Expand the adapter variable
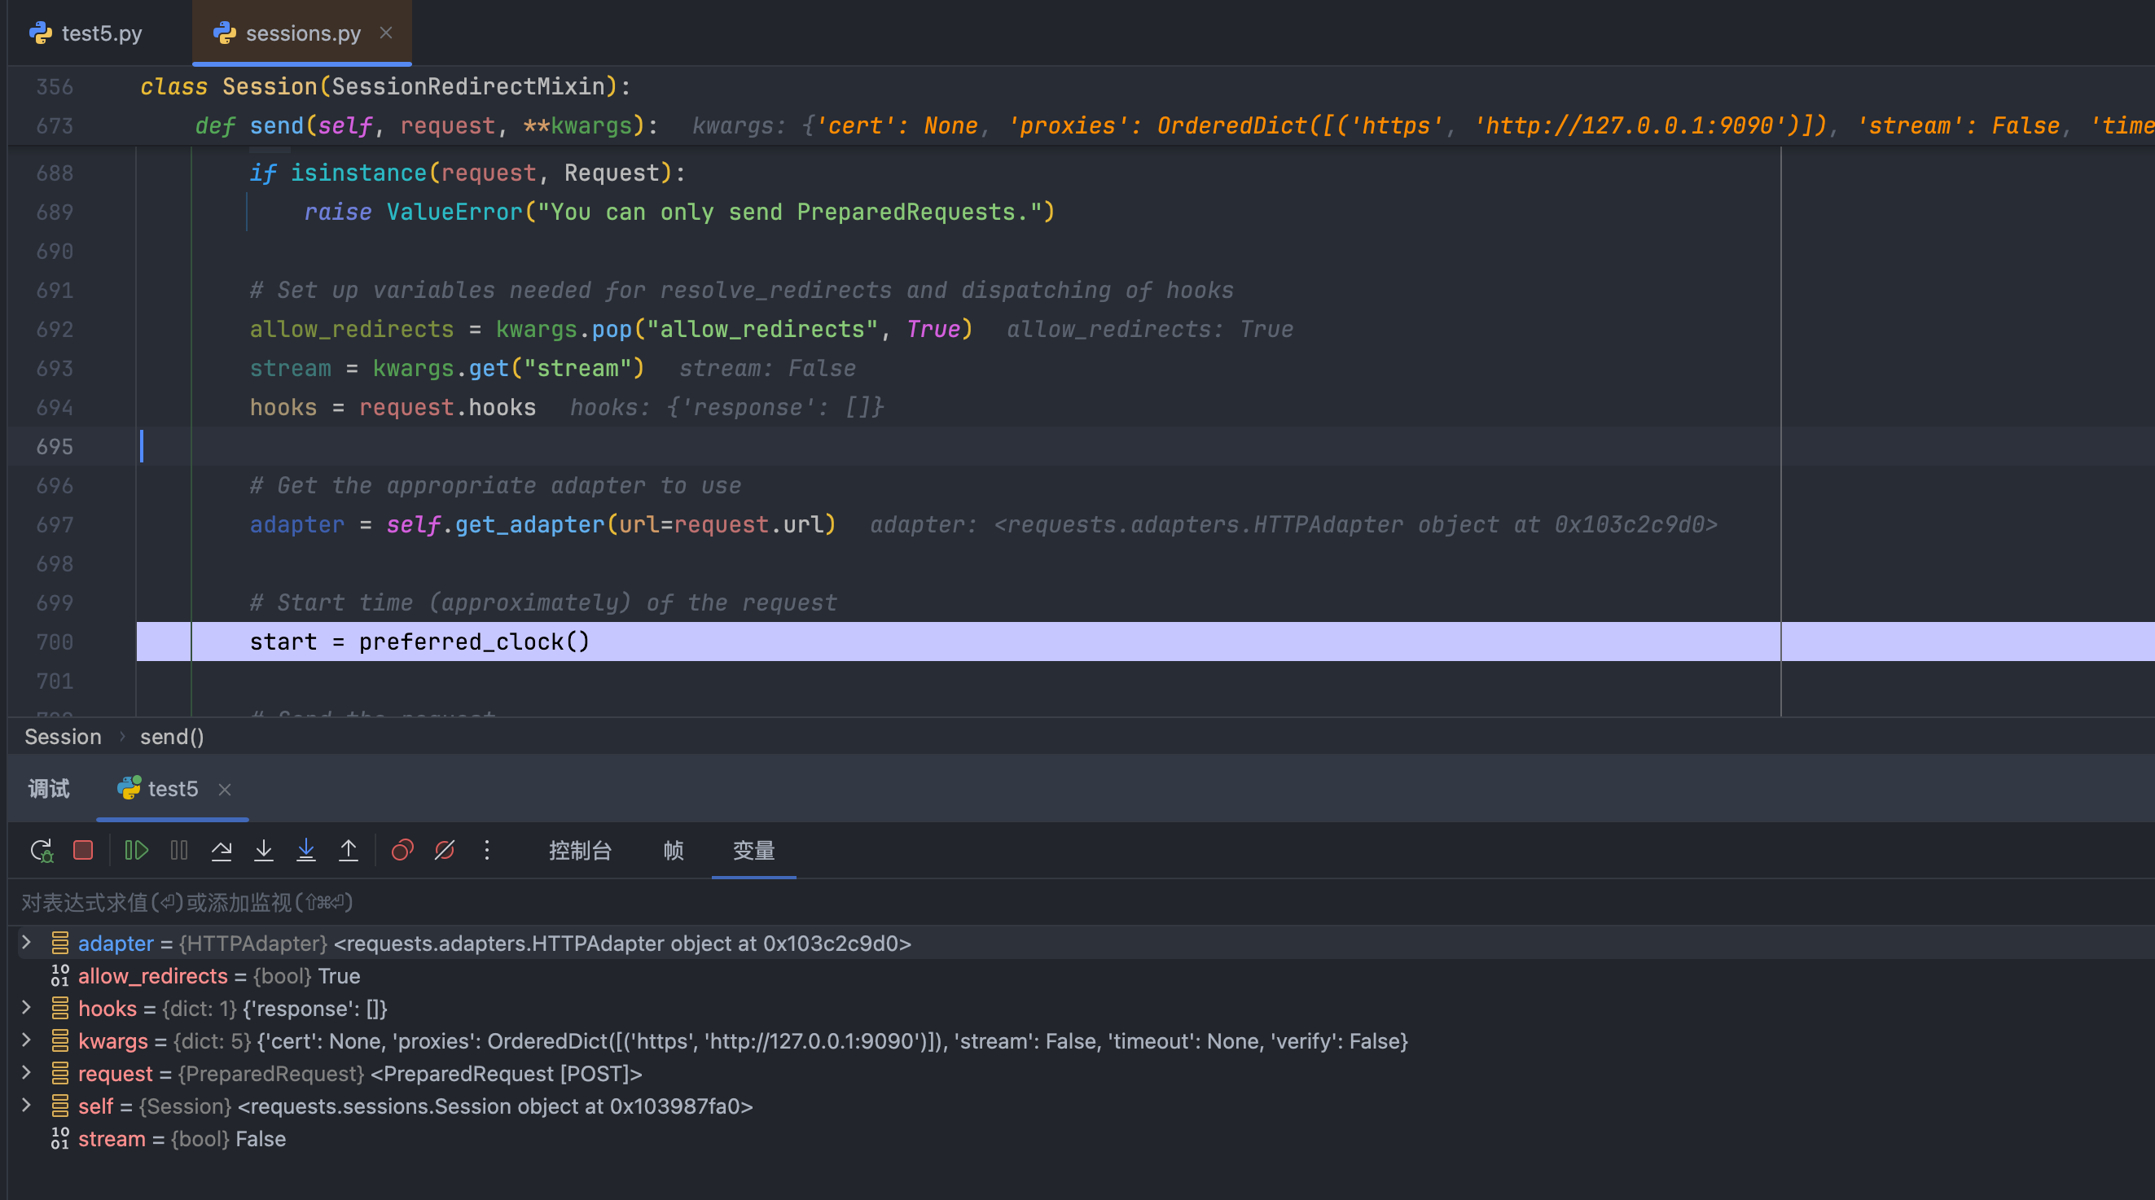The image size is (2155, 1200). click(26, 943)
